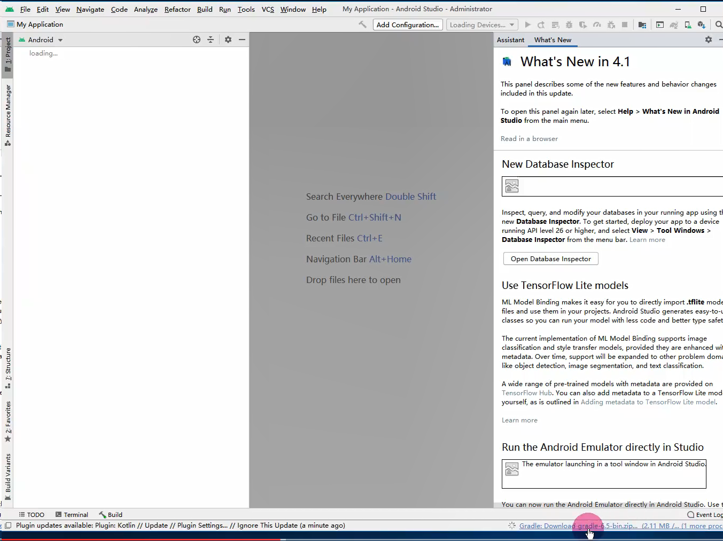Click My Application breadcrumb in navigation bar
Viewport: 723px width, 541px height.
tap(35, 25)
